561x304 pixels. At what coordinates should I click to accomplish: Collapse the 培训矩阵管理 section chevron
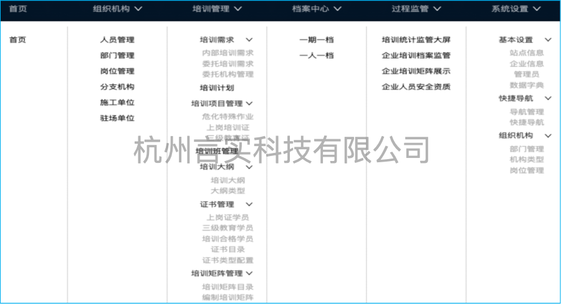249,273
